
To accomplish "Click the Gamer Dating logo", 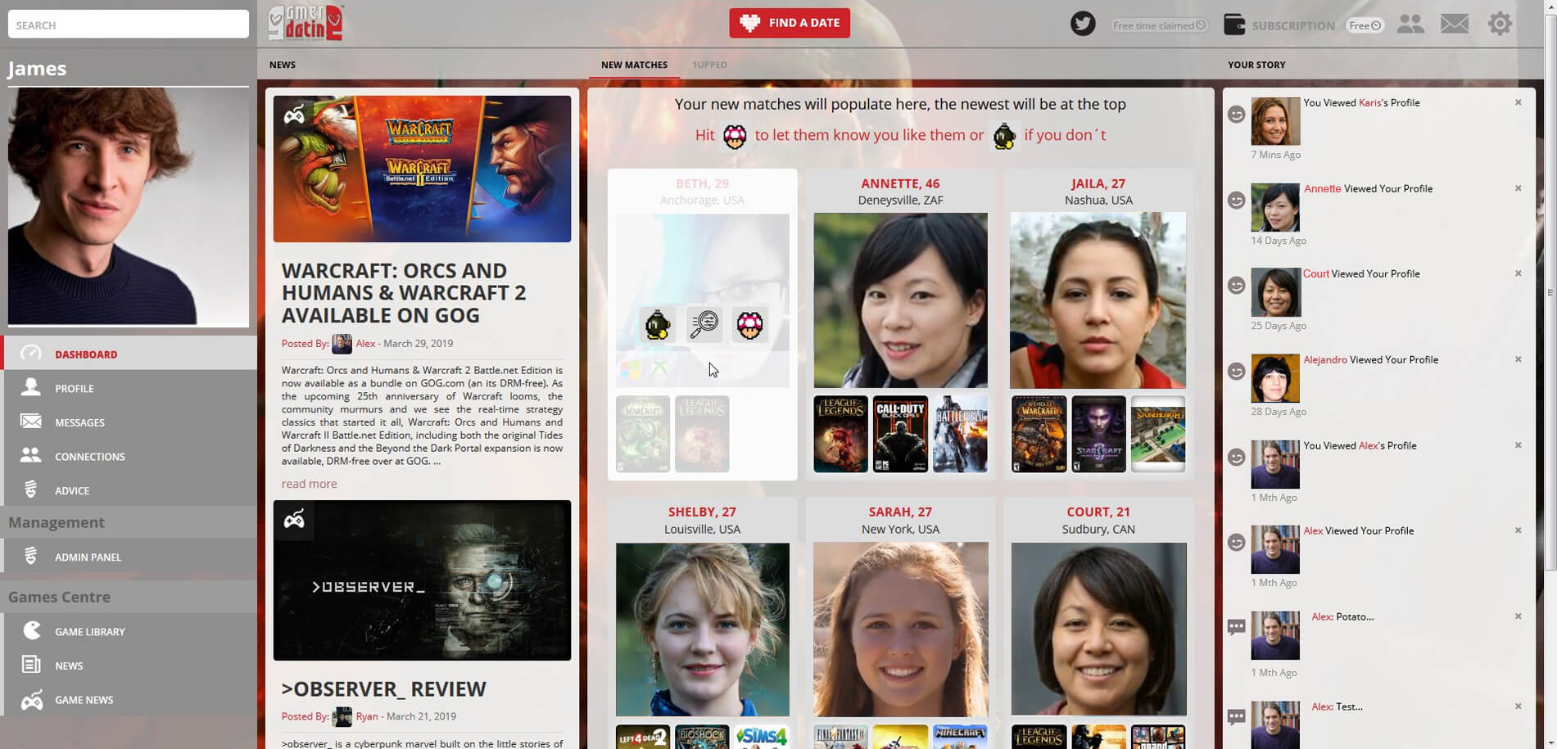I will (306, 23).
